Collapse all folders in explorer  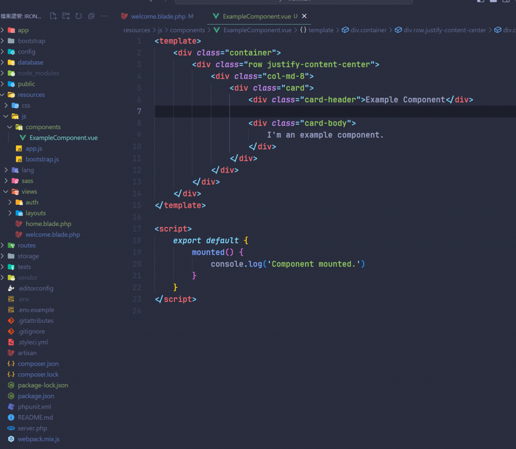(x=92, y=16)
